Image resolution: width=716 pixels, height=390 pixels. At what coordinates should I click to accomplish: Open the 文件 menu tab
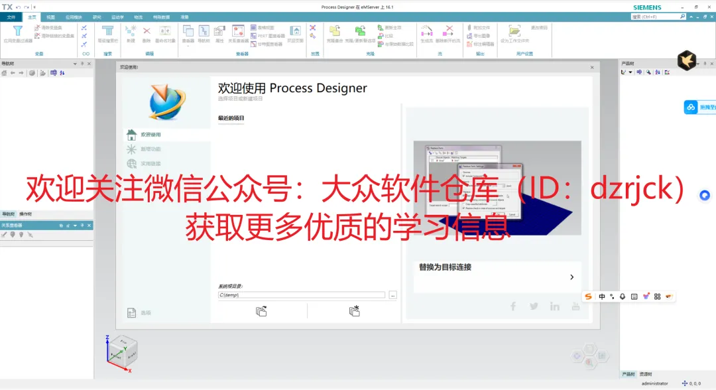(11, 17)
